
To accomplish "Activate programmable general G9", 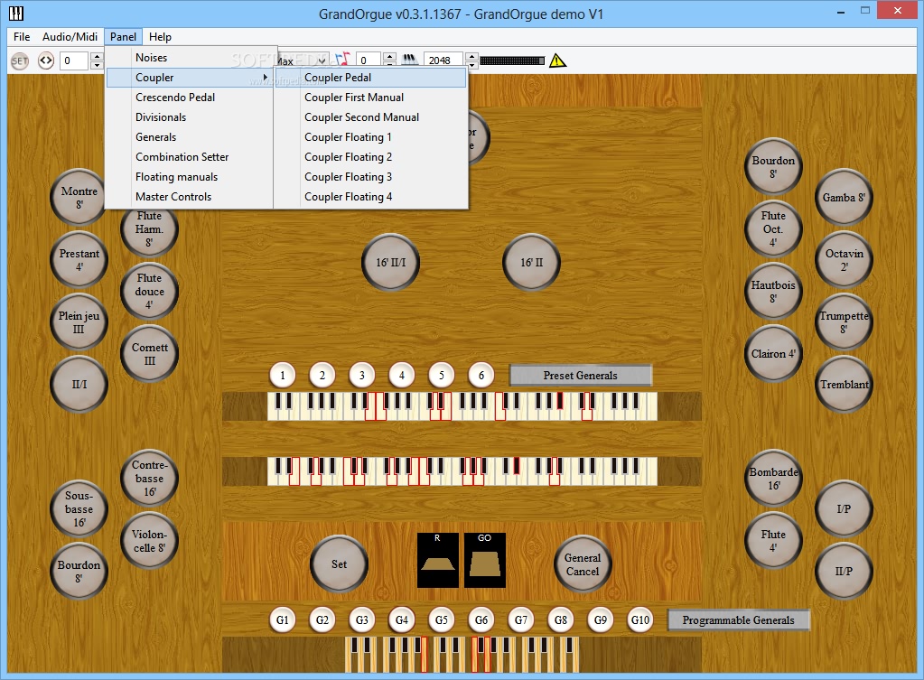I will 601,619.
